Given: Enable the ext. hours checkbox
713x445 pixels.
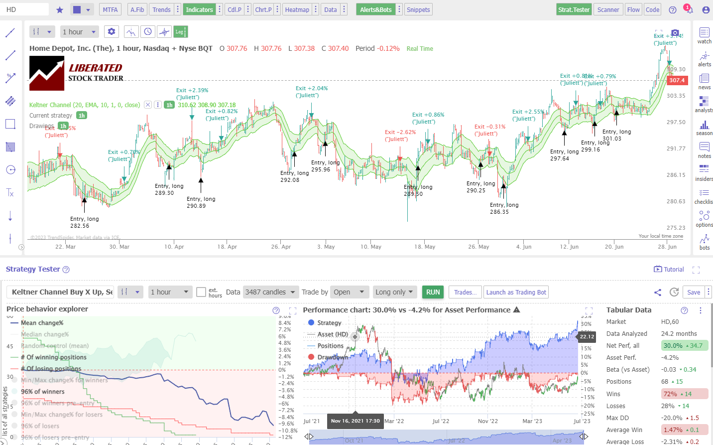Looking at the screenshot, I should (x=202, y=292).
